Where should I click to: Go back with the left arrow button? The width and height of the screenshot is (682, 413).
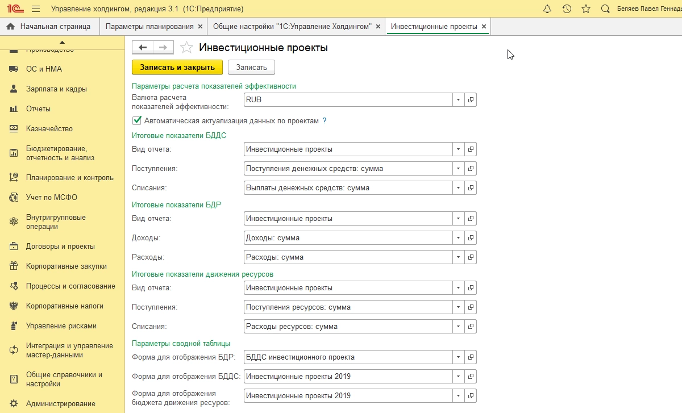(143, 48)
